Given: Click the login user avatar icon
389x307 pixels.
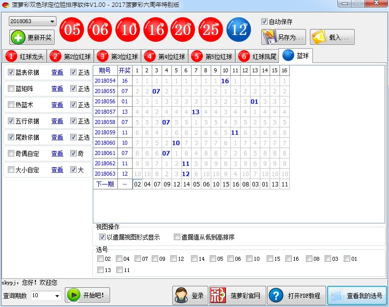Looking at the screenshot, I should tap(181, 295).
